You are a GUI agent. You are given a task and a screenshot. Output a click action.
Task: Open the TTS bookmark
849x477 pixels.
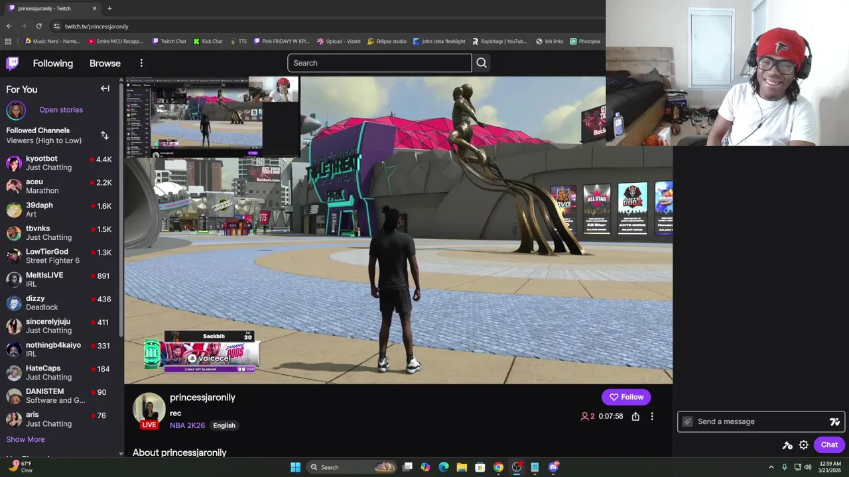click(238, 41)
